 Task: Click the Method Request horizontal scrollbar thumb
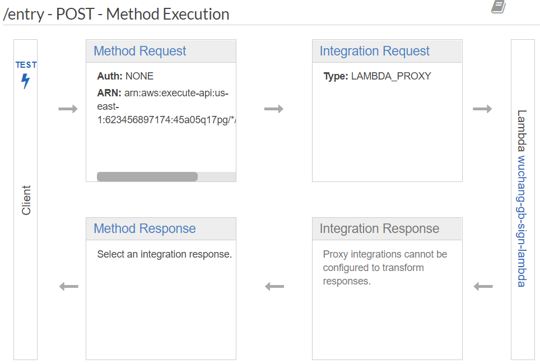tap(147, 177)
